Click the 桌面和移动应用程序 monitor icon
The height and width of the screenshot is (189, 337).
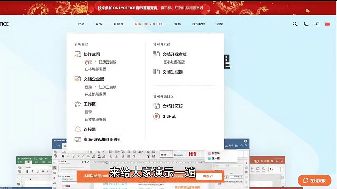pos(77,140)
